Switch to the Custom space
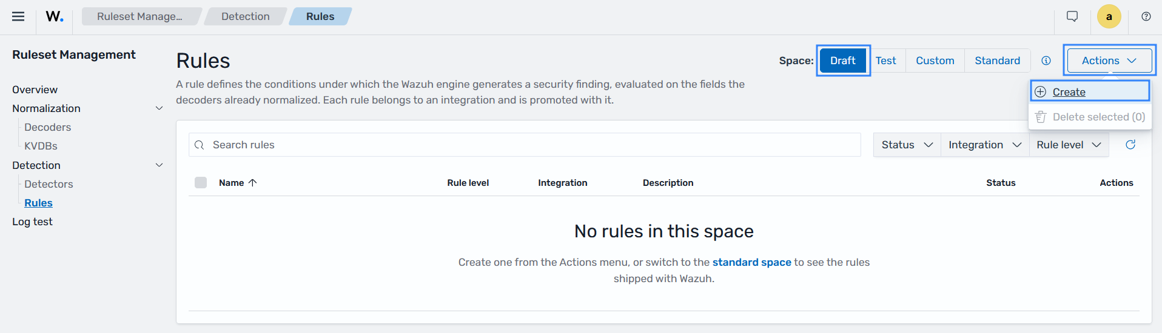This screenshot has width=1162, height=333. point(935,61)
